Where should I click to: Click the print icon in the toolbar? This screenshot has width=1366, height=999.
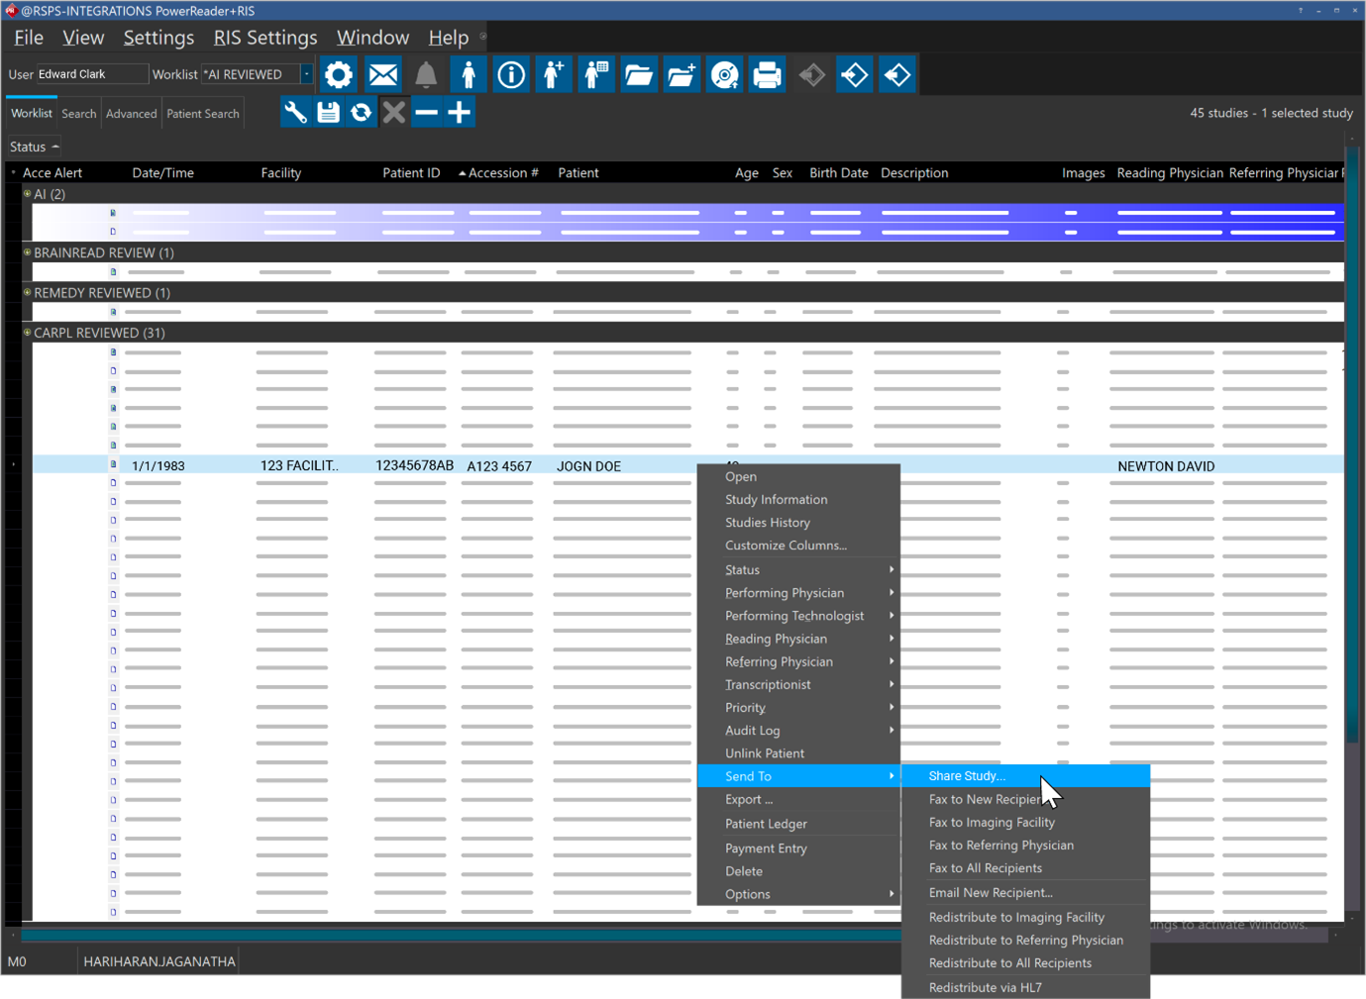(767, 73)
